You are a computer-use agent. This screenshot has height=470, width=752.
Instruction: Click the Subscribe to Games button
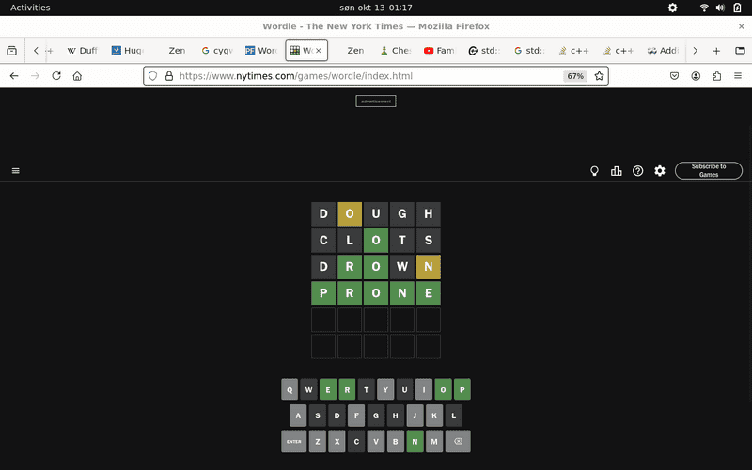coord(709,171)
